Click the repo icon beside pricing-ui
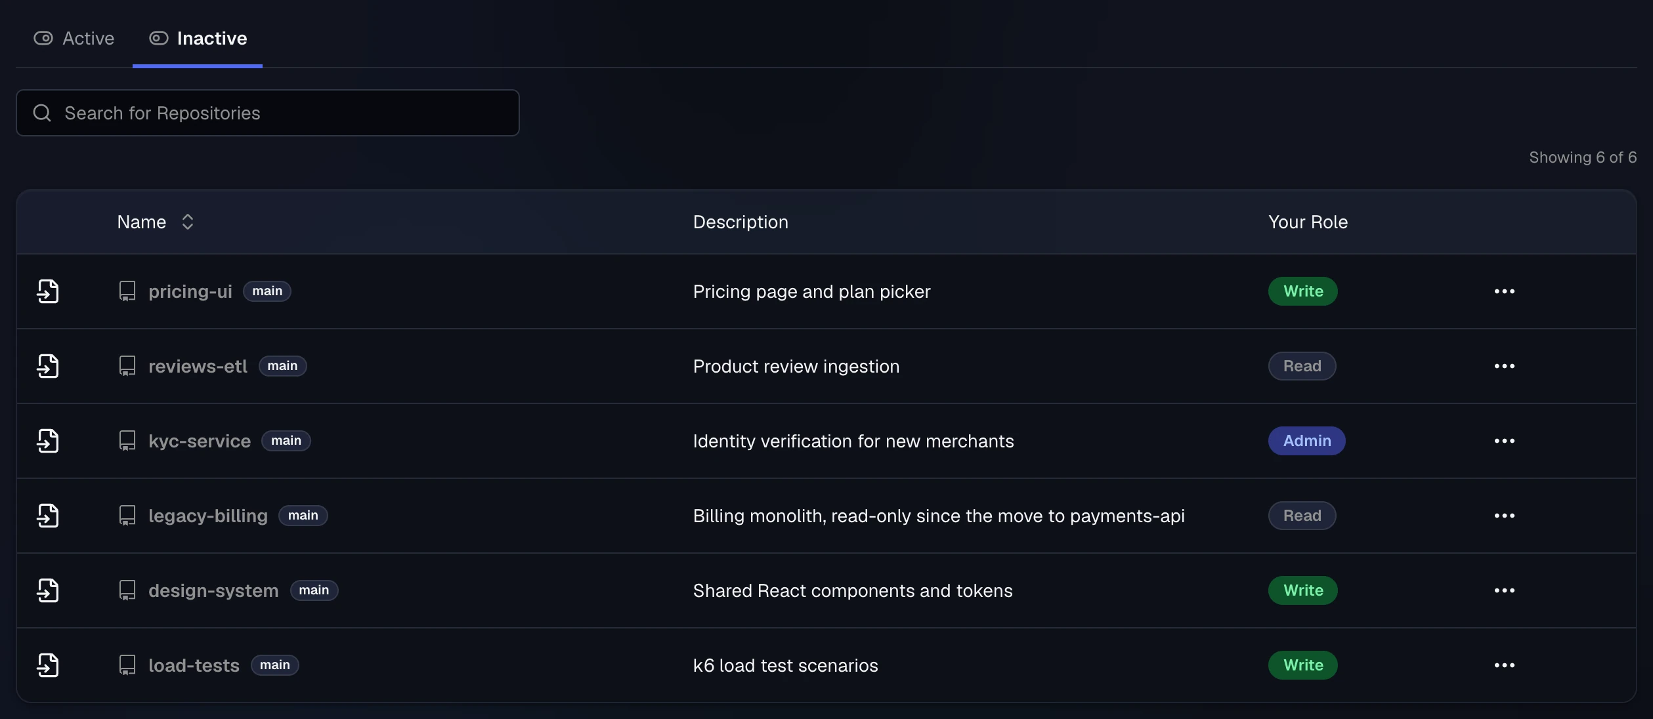 127,291
